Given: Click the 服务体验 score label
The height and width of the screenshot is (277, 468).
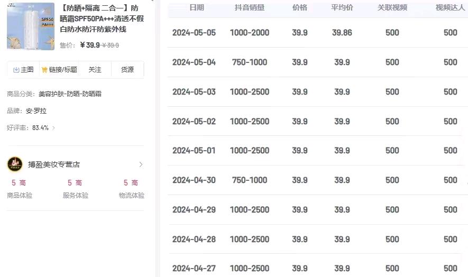Looking at the screenshot, I should point(76,196).
